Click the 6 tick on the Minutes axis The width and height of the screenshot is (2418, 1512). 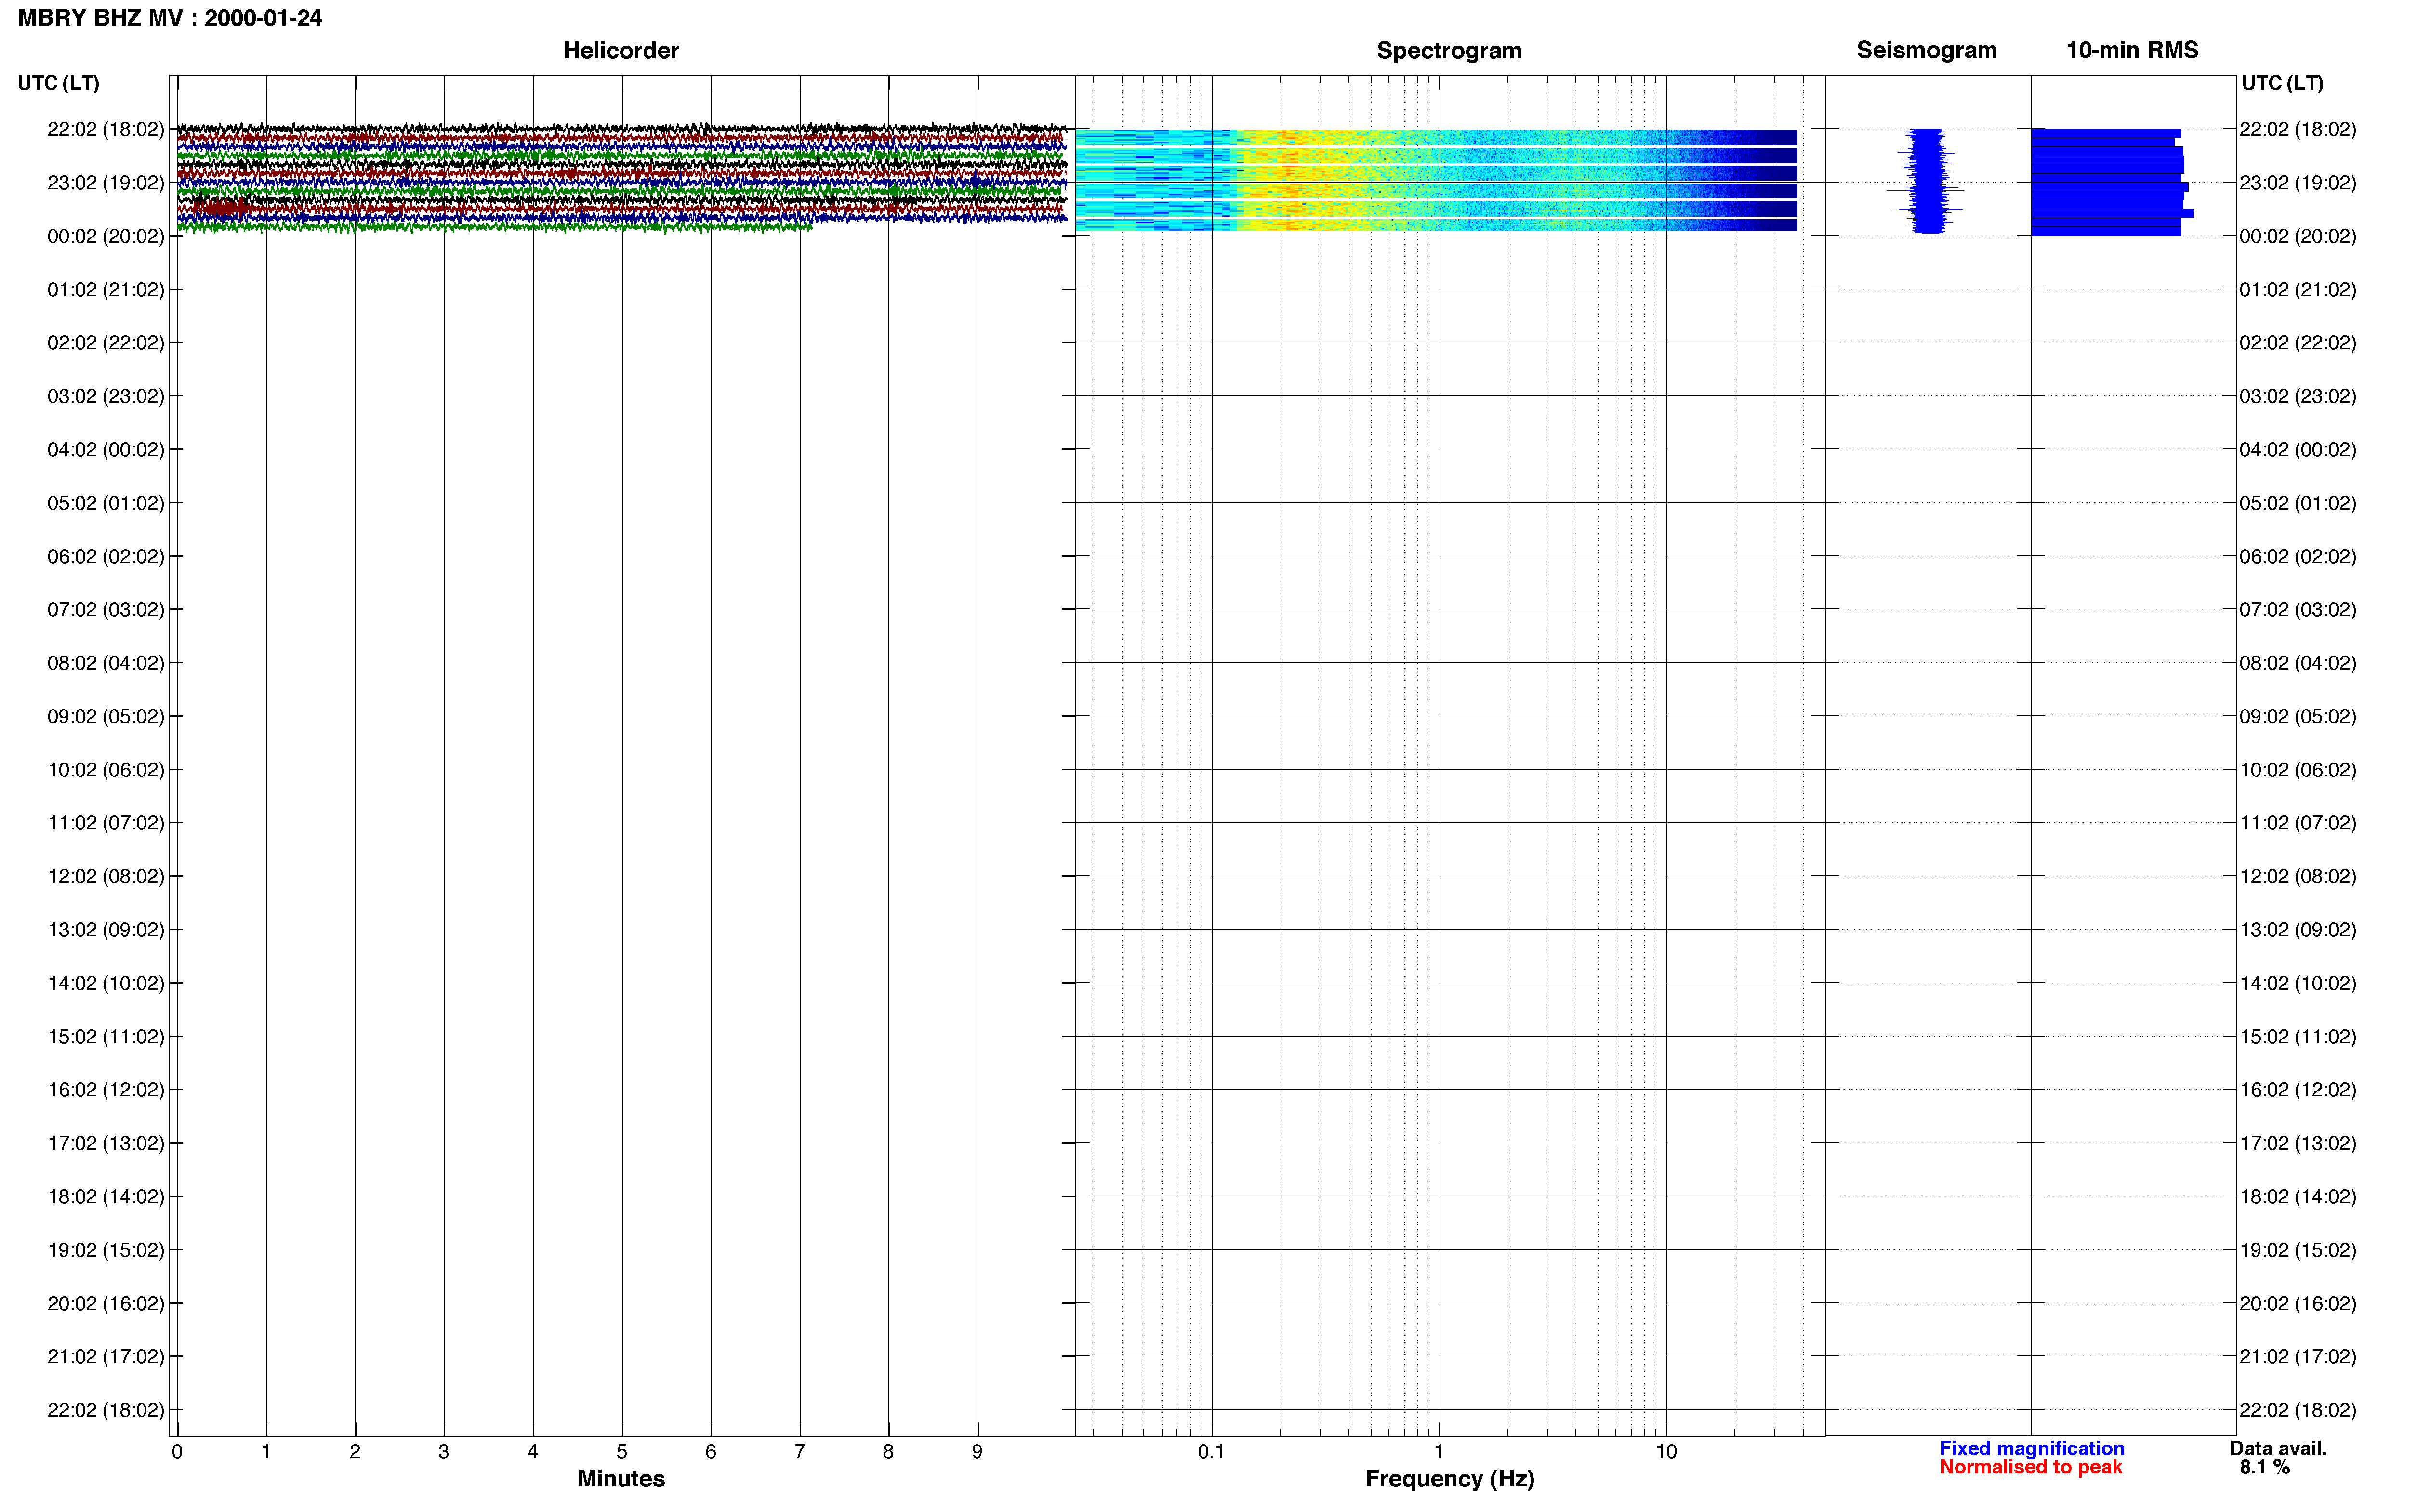[x=711, y=1451]
